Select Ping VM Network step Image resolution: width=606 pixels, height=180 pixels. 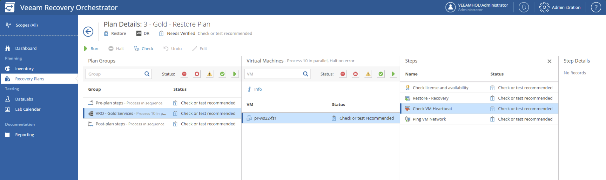click(x=479, y=119)
